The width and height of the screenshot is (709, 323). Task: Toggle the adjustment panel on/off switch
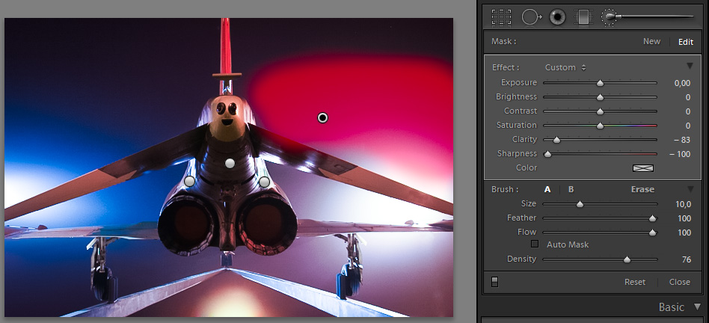(x=494, y=282)
